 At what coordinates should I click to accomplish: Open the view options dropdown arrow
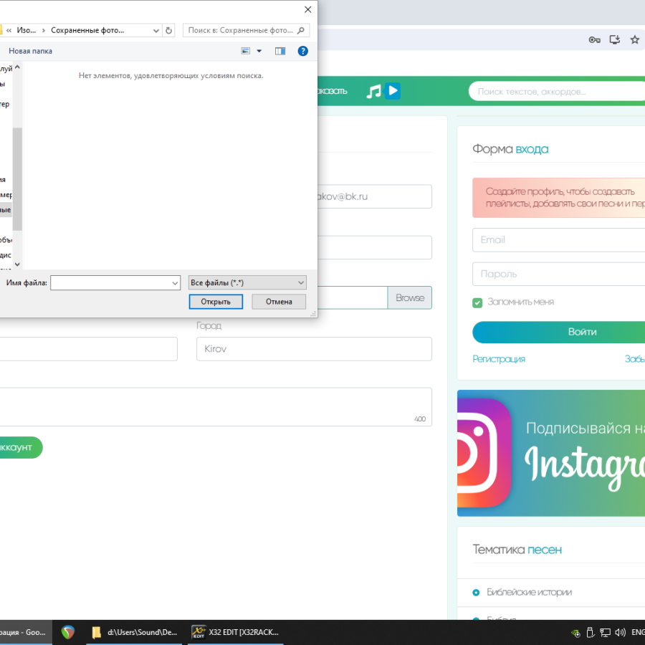259,51
